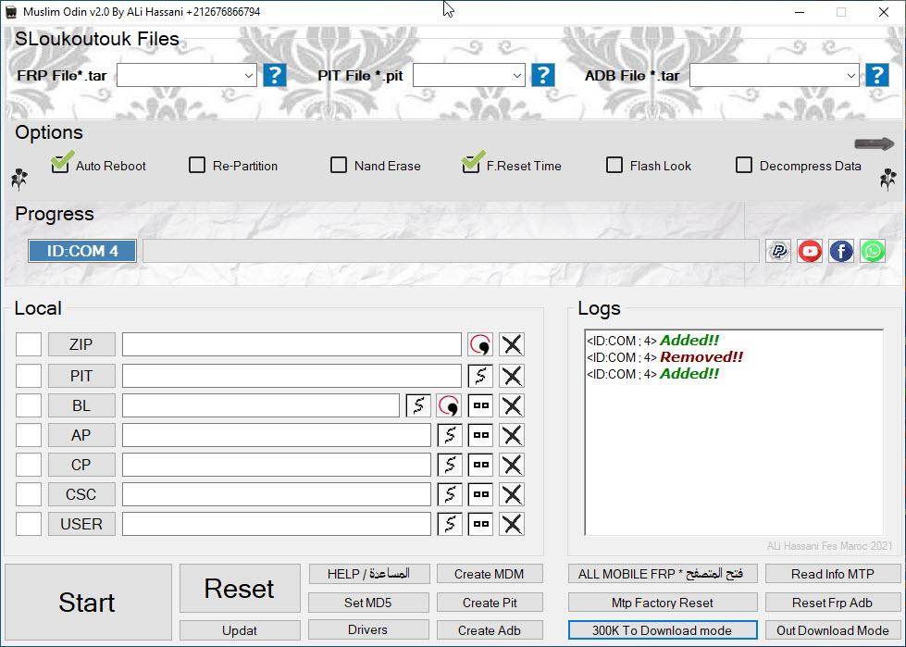Image resolution: width=906 pixels, height=647 pixels.
Task: Click the two-squares icon in CSC row
Action: (x=480, y=494)
